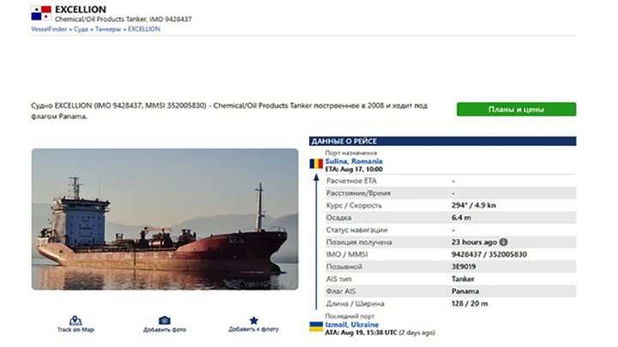Click the vessel description paragraph
The height and width of the screenshot is (347, 618).
[229, 111]
